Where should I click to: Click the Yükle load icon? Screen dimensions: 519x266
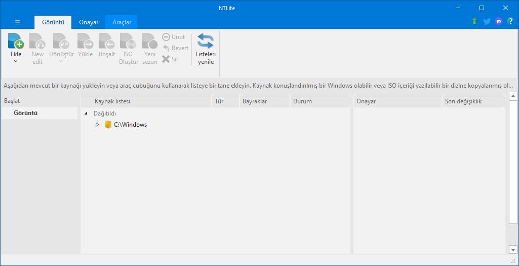[x=86, y=41]
